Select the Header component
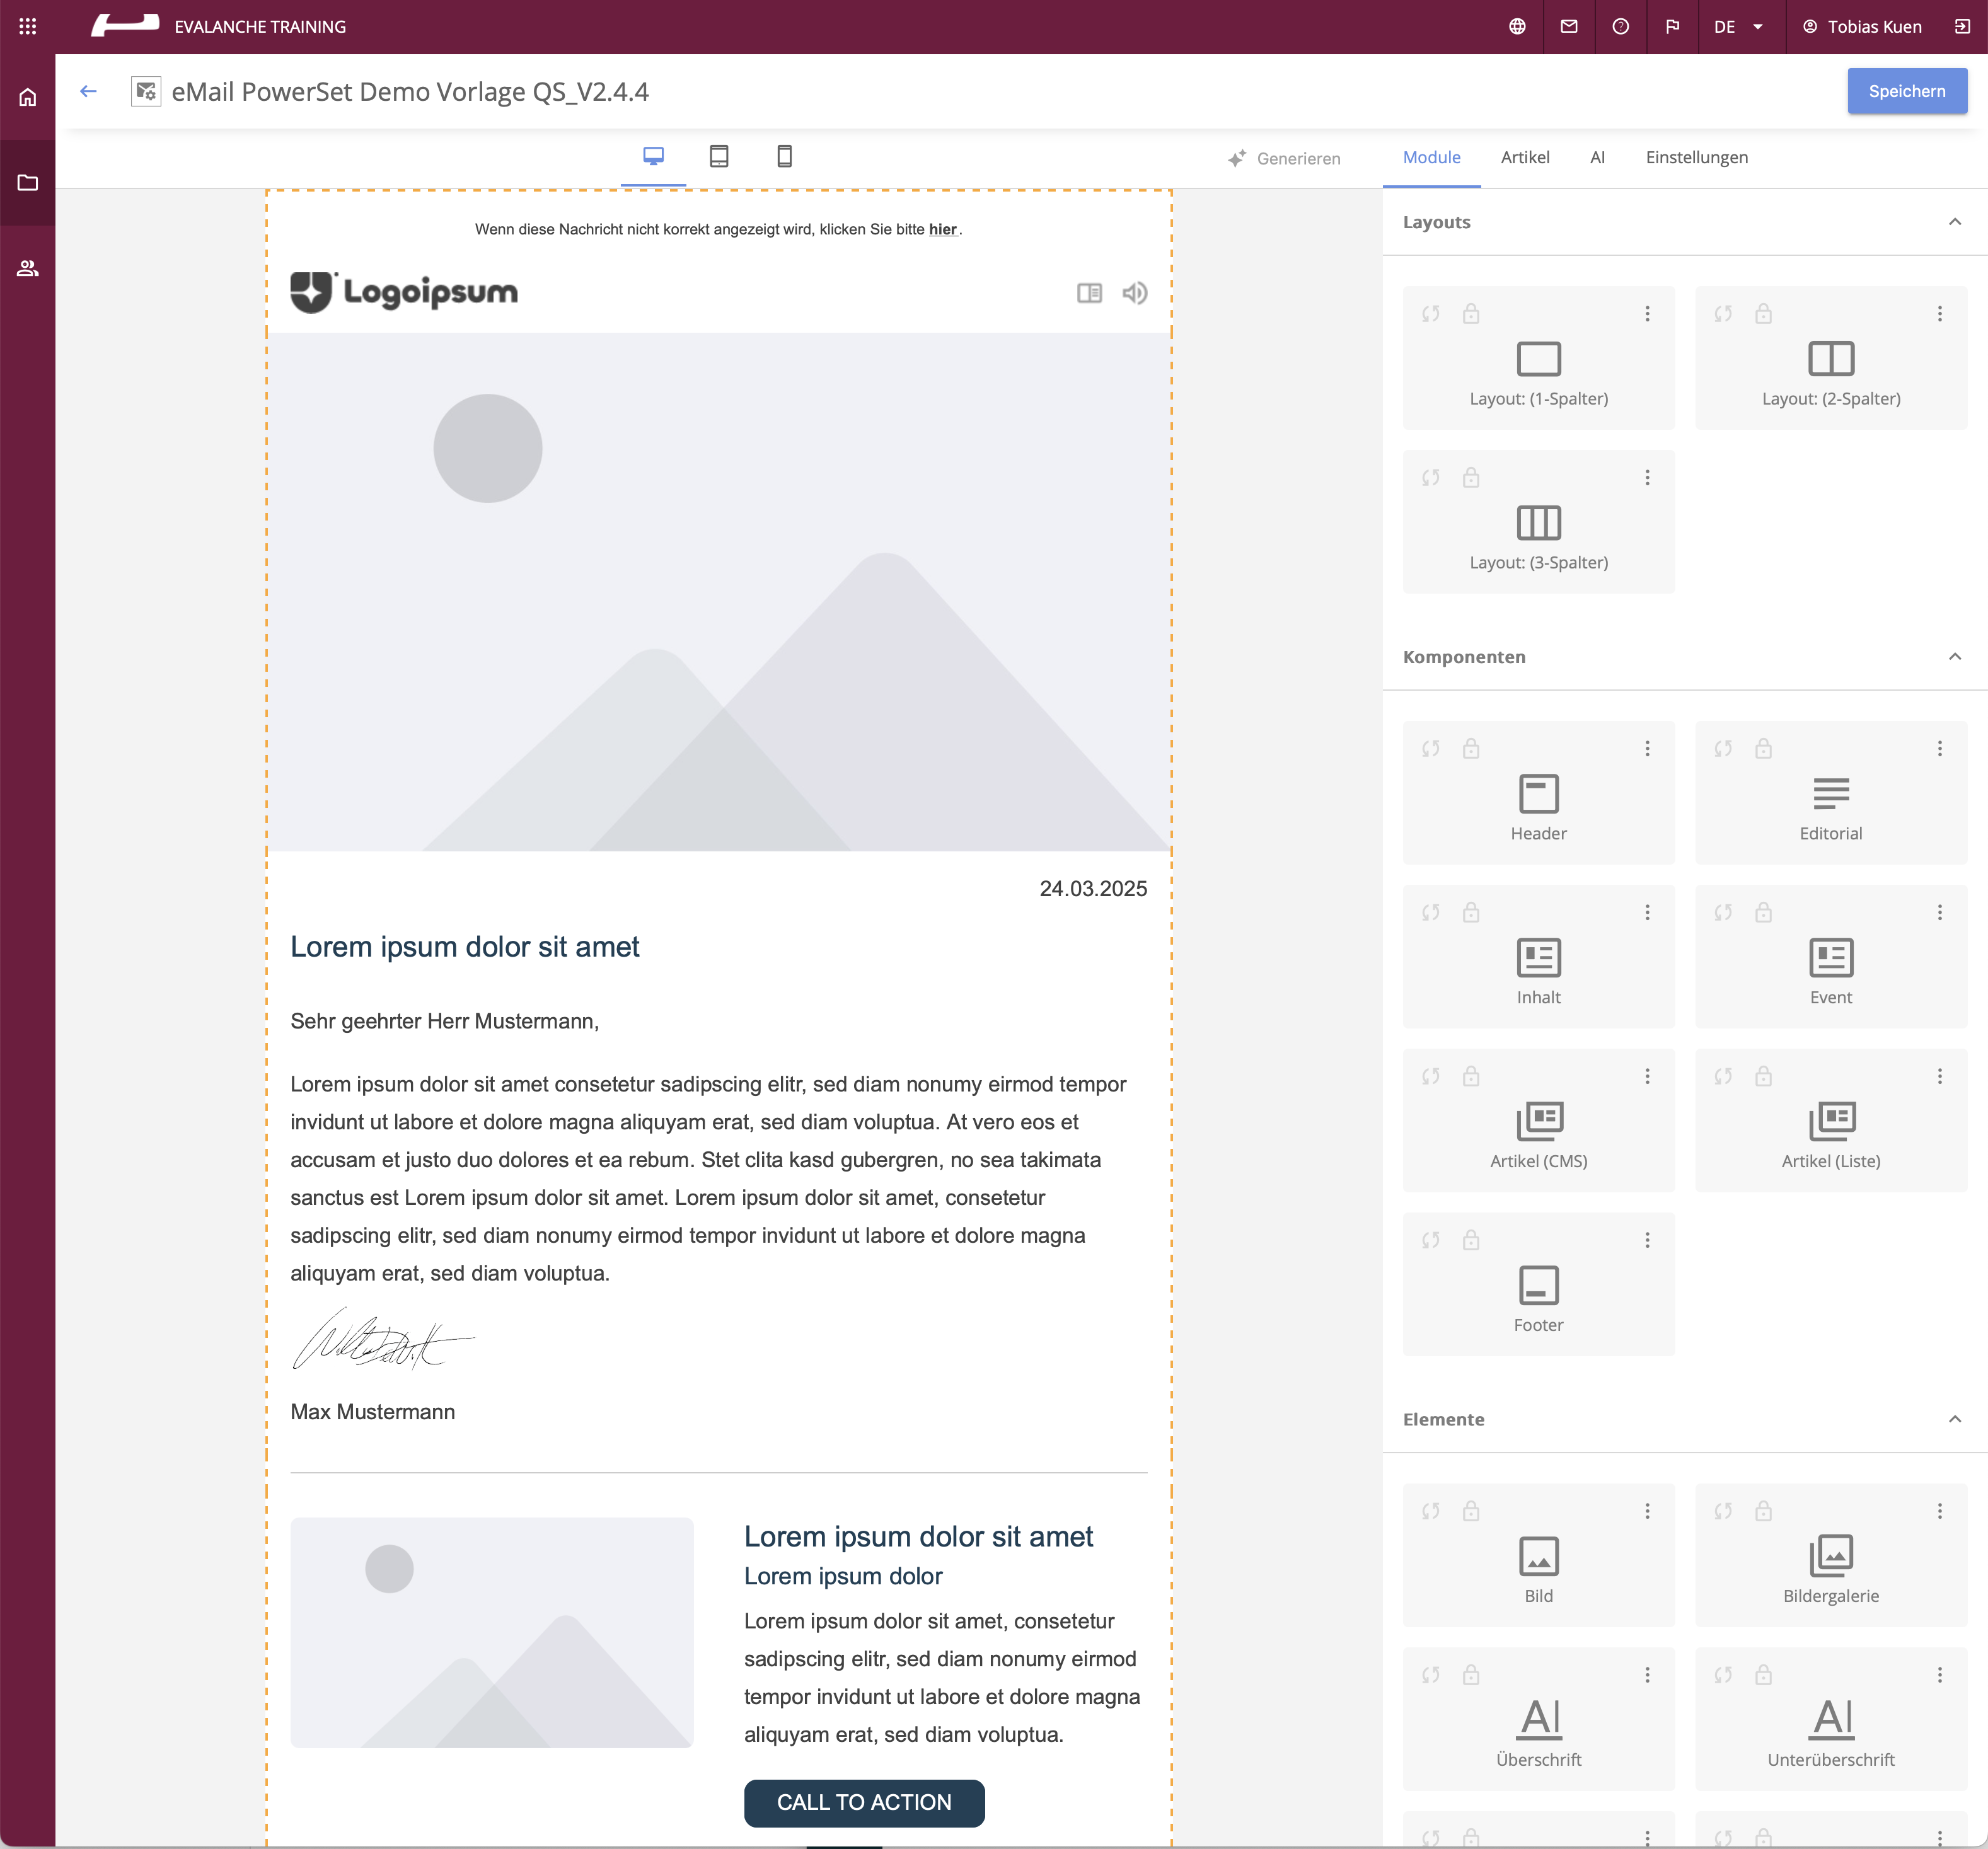The height and width of the screenshot is (1849, 1988). [1538, 793]
